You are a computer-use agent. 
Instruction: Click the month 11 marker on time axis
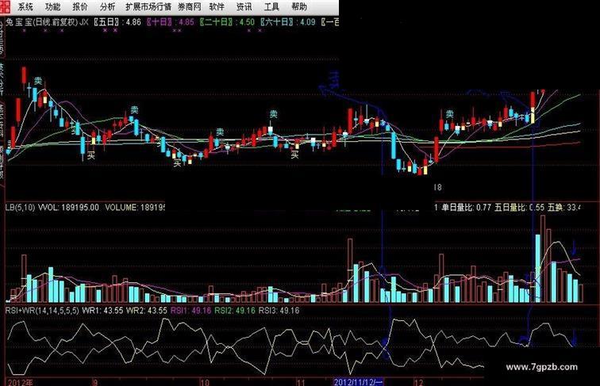pos(300,382)
